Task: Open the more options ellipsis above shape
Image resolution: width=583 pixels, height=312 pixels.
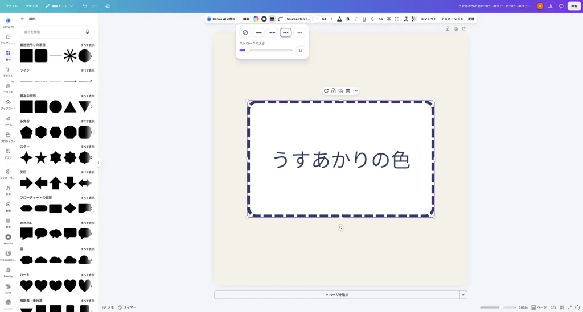Action: [x=355, y=91]
